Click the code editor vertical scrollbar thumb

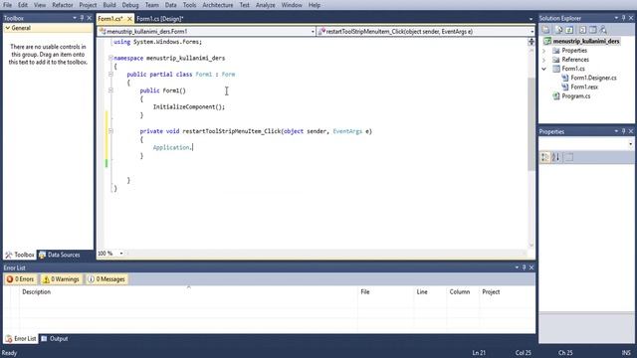[531, 123]
